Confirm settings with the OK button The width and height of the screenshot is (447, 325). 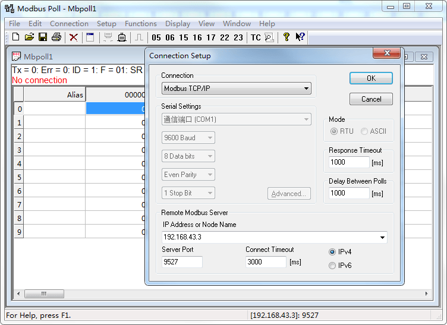point(371,78)
